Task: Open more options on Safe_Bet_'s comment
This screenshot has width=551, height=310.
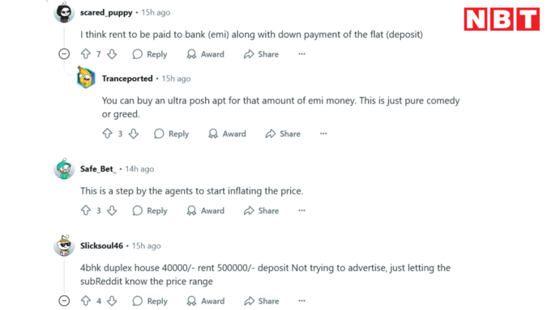Action: pyautogui.click(x=302, y=210)
